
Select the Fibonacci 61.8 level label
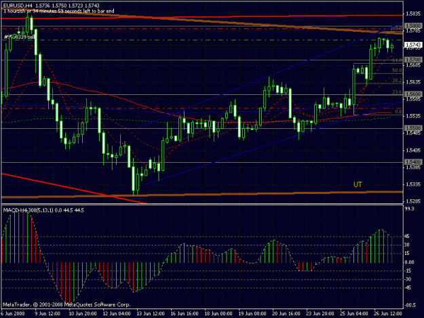[398, 60]
